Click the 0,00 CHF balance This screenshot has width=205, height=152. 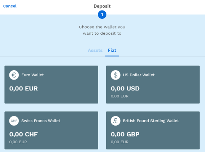pyautogui.click(x=23, y=134)
